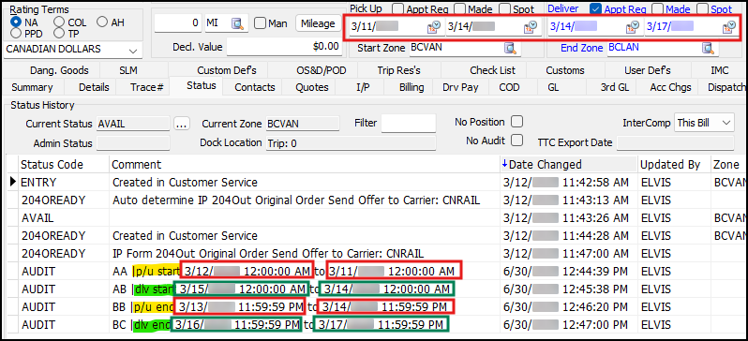748x341 pixels.
Task: Toggle the Man mileage checkbox
Action: 260,22
